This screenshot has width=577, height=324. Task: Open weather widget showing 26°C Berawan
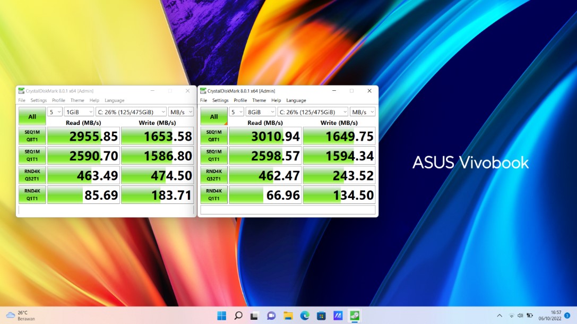pyautogui.click(x=21, y=316)
